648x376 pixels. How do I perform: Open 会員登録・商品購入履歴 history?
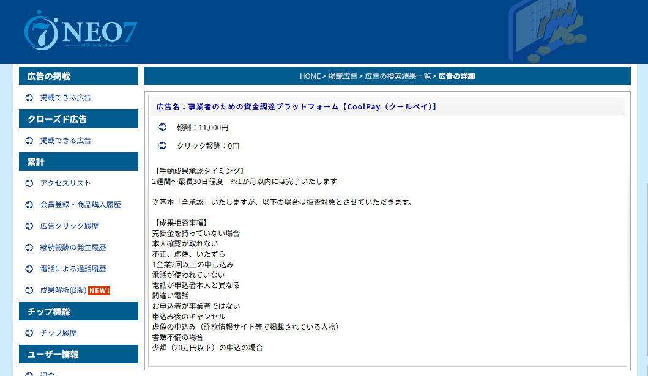click(81, 205)
